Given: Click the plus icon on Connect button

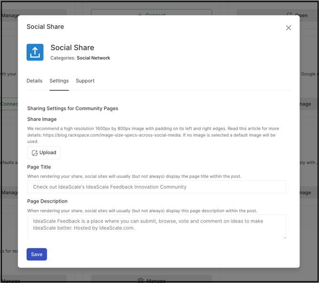Looking at the screenshot, I should 140,15.
